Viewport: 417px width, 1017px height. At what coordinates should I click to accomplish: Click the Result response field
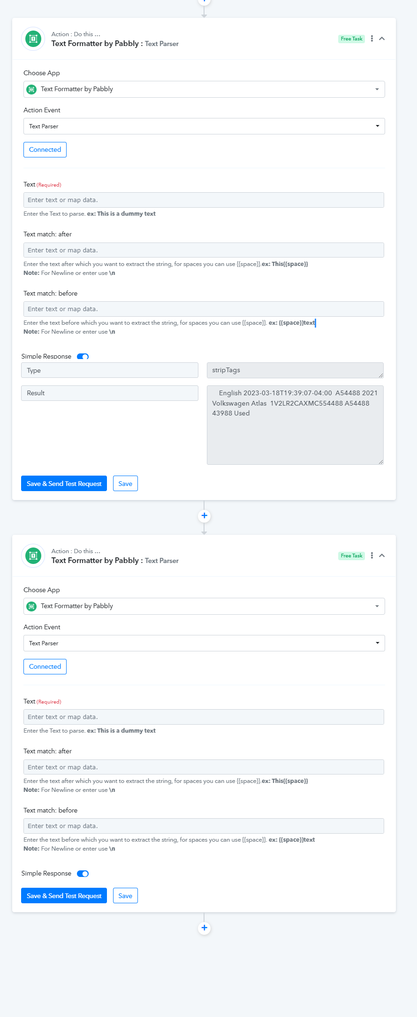point(110,393)
